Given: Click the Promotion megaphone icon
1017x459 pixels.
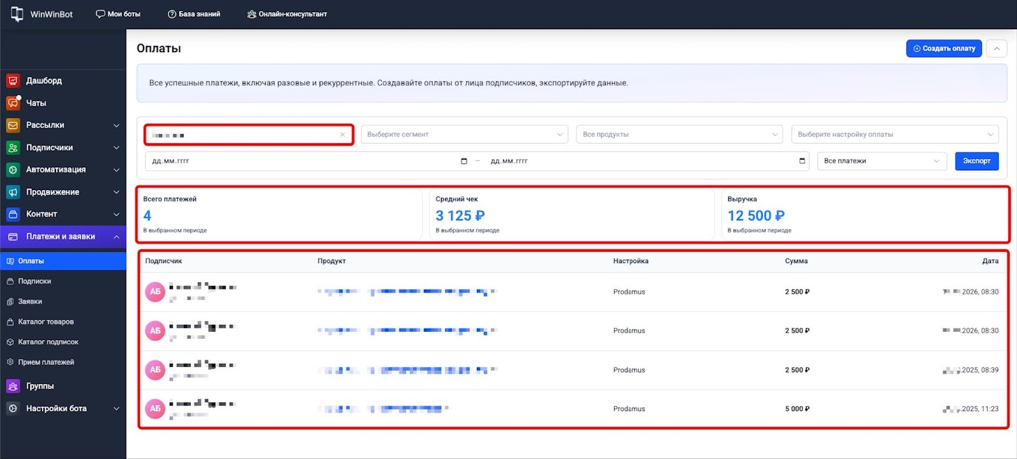Looking at the screenshot, I should [13, 192].
